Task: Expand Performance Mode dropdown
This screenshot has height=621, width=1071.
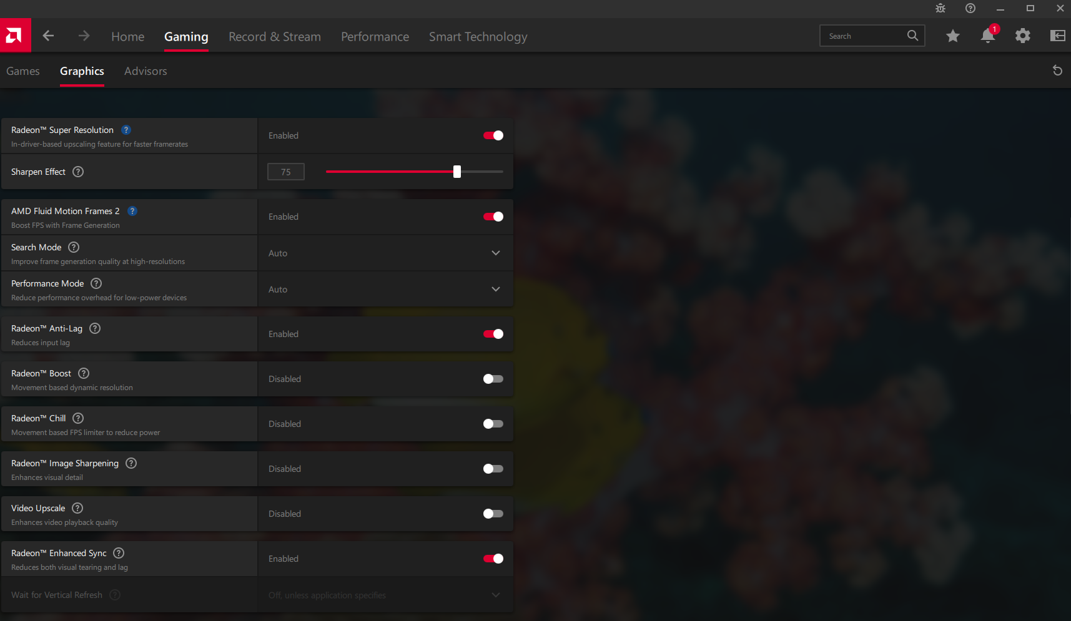Action: click(385, 289)
